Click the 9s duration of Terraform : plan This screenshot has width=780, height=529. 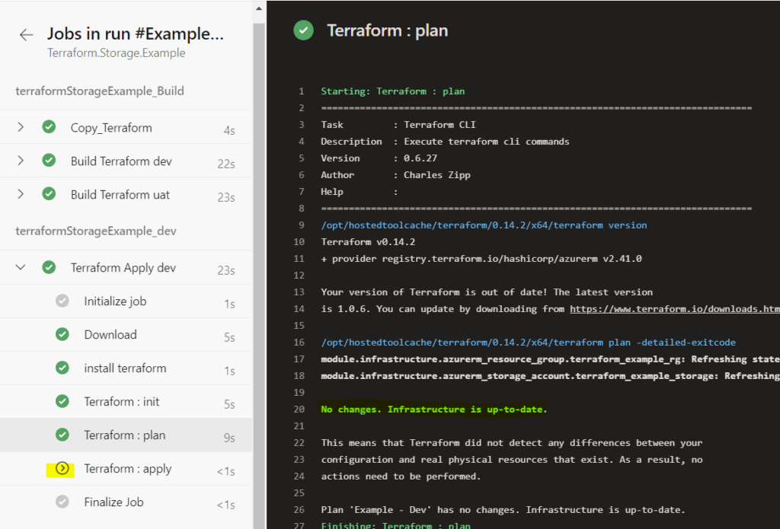pyautogui.click(x=229, y=437)
